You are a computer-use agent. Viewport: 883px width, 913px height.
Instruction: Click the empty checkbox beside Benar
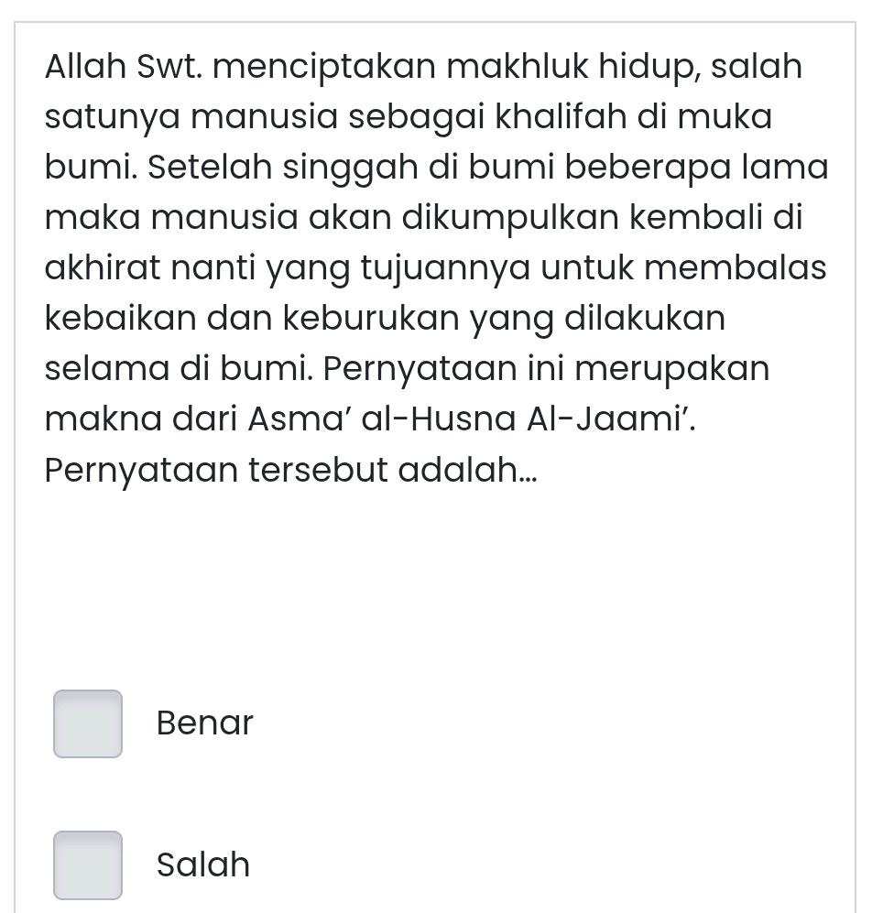coord(88,723)
